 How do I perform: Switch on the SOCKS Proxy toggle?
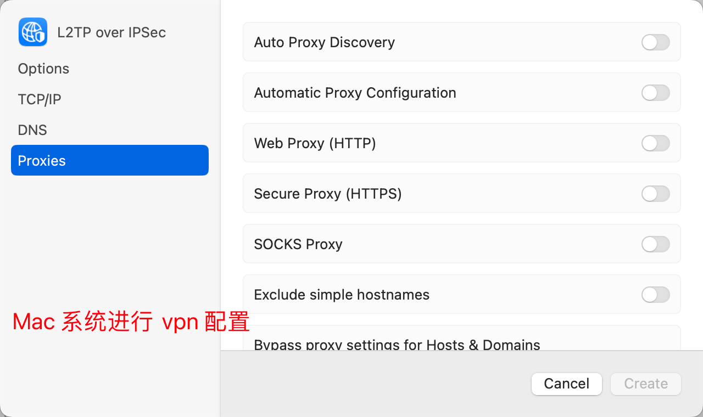click(655, 244)
